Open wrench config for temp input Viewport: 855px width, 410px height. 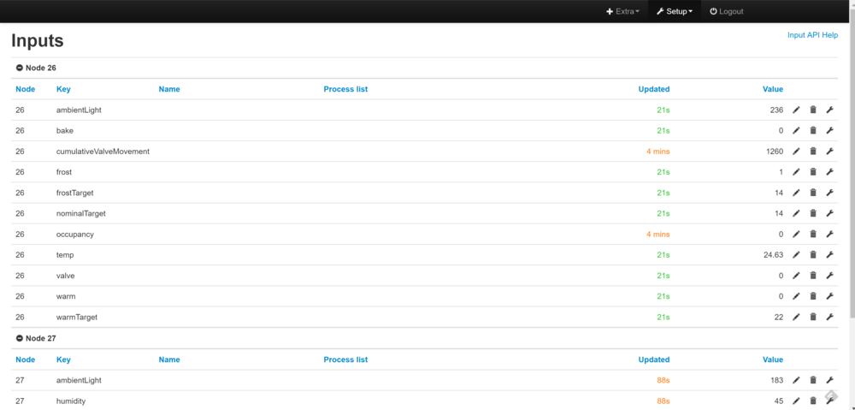coord(830,255)
